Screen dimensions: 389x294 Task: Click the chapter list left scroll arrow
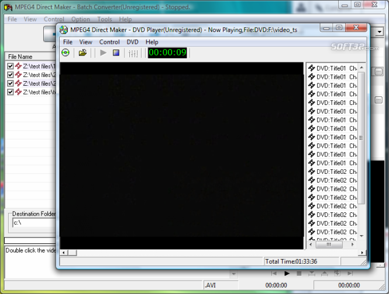(311, 244)
